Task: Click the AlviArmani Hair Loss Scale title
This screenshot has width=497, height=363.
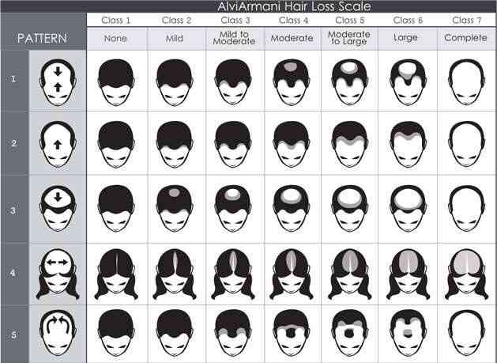Action: point(293,6)
